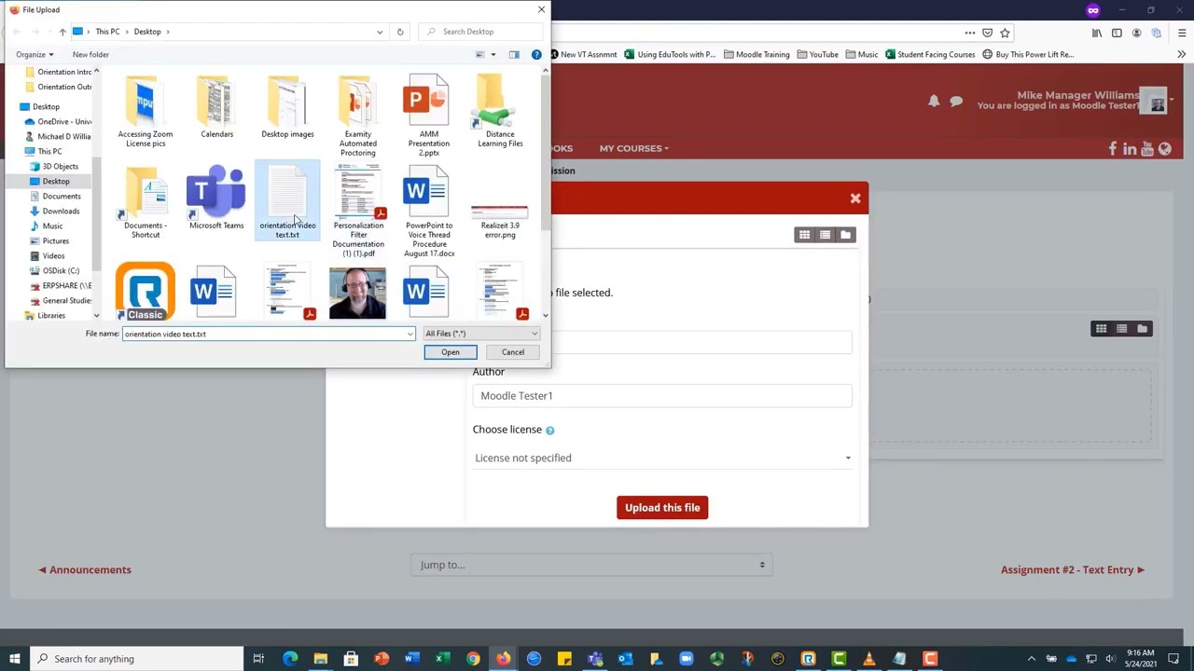Select 3D Objects in navigation tree

(60, 166)
